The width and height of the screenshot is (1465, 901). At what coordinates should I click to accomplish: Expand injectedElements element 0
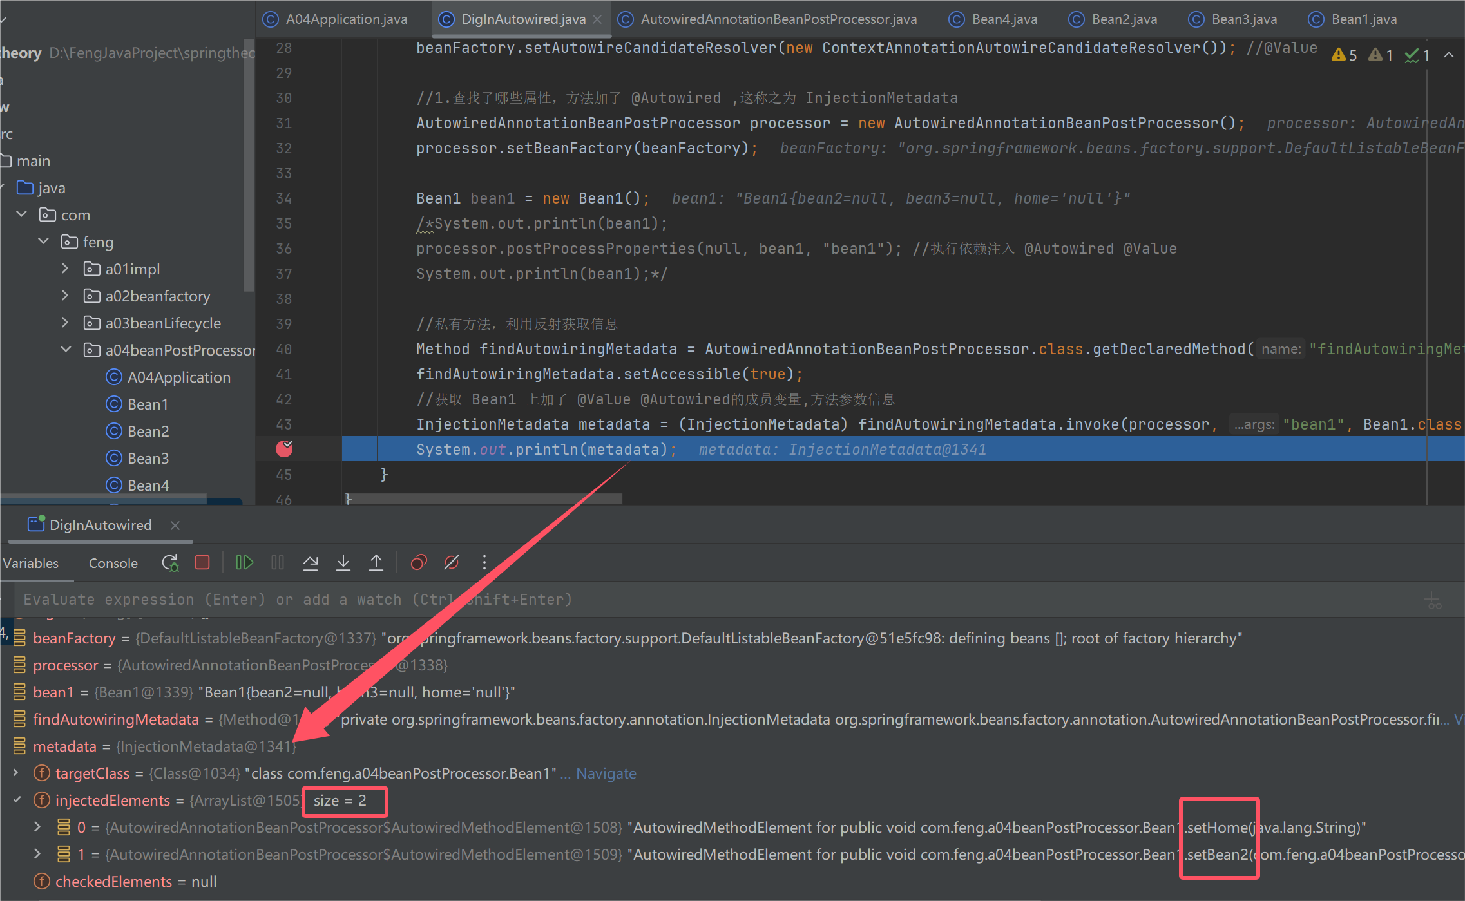pyautogui.click(x=37, y=827)
